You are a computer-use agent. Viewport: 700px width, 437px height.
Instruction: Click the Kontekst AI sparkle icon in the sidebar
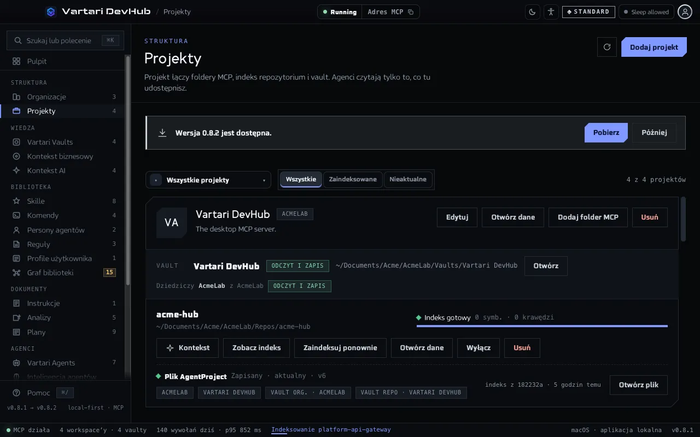click(16, 170)
